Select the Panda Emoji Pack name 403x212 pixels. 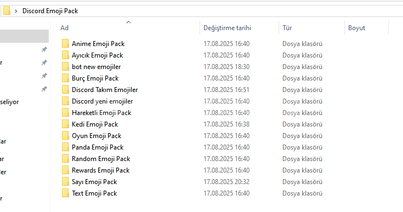pyautogui.click(x=98, y=147)
